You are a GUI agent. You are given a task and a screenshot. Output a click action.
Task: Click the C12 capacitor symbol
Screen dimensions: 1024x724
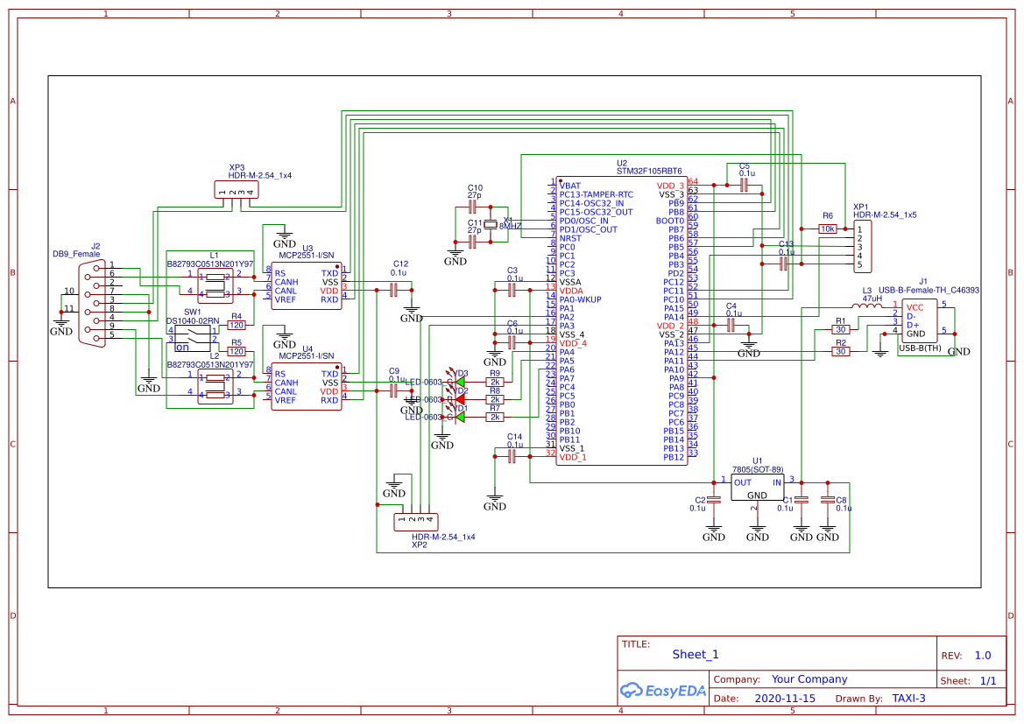pos(394,290)
